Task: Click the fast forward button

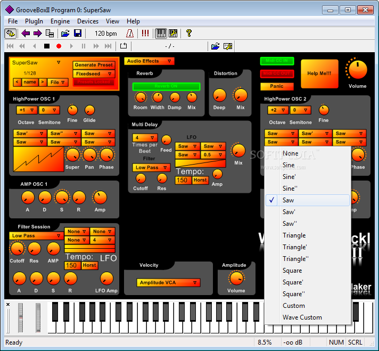Action: click(96, 46)
